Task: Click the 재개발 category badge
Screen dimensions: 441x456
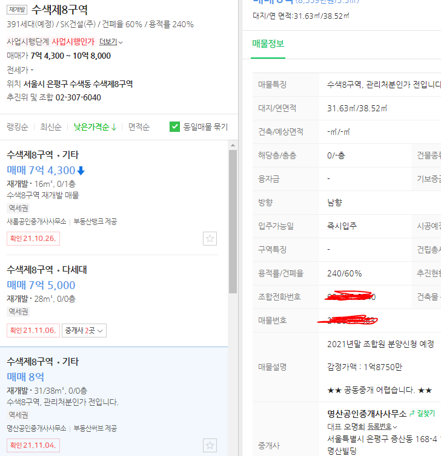Action: pos(17,10)
